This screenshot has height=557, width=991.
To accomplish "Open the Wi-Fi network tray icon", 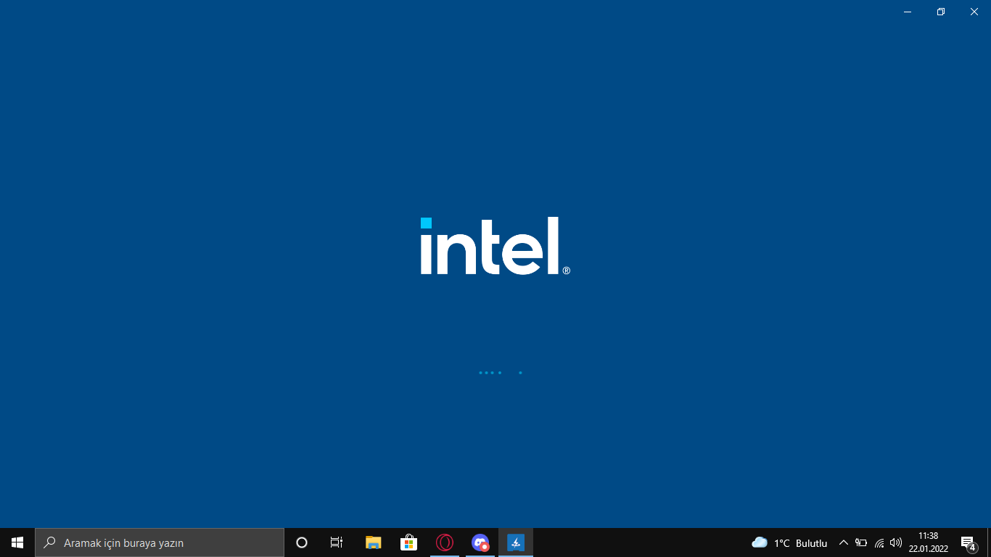I will [x=879, y=542].
